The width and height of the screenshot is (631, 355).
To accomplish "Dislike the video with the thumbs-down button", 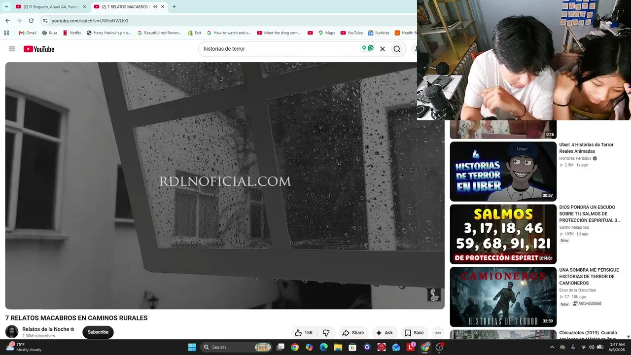I will click(326, 333).
